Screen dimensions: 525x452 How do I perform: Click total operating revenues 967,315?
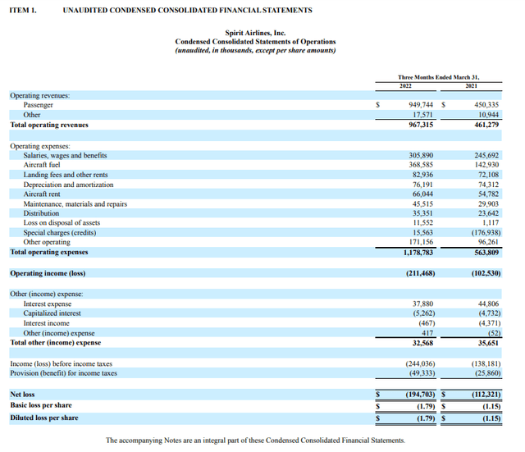click(x=421, y=125)
